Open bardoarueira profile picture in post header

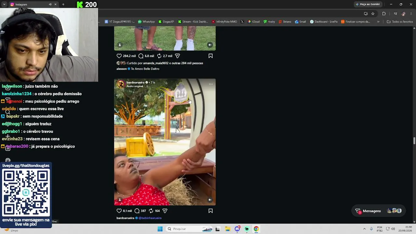tap(121, 84)
